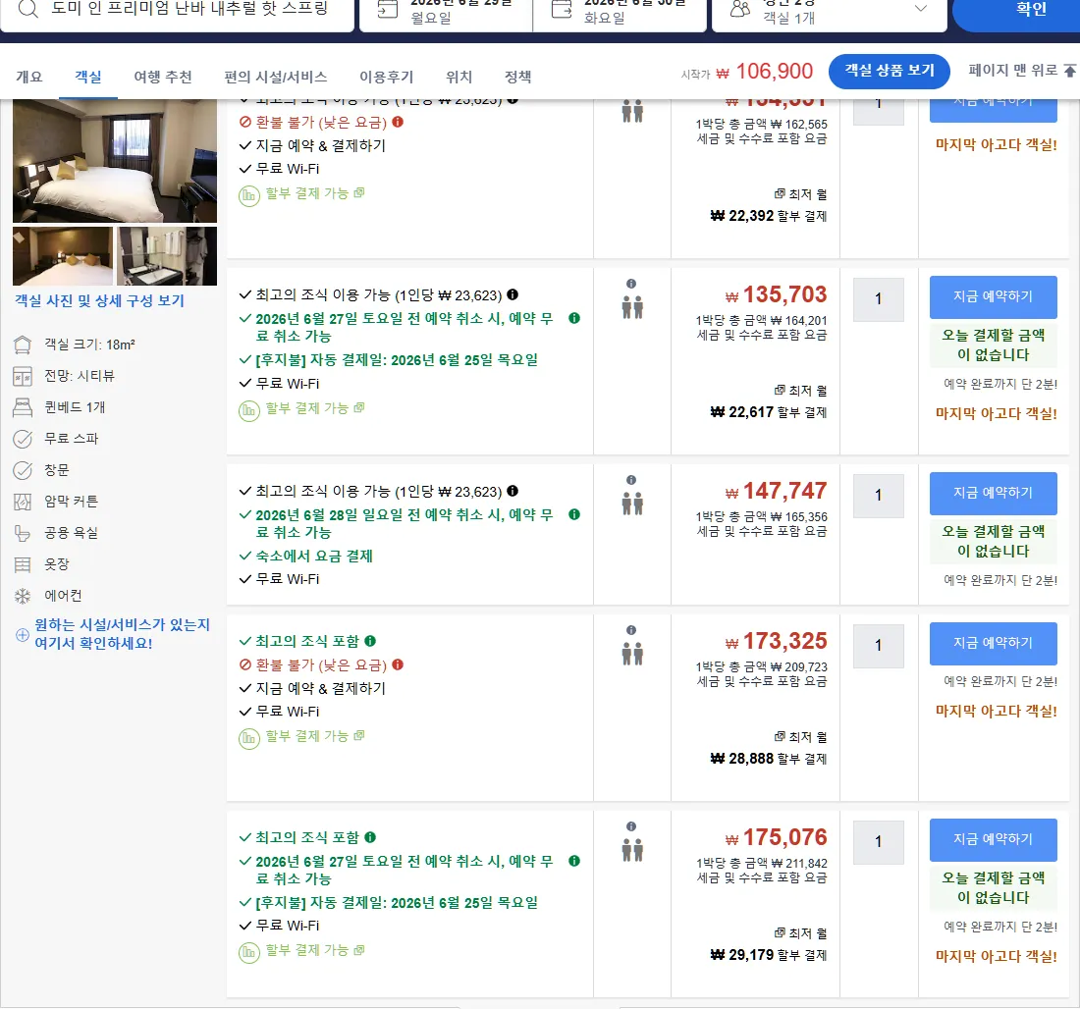Click the green info icon by the June 28 cancellation
The height and width of the screenshot is (1009, 1080).
coord(574,514)
